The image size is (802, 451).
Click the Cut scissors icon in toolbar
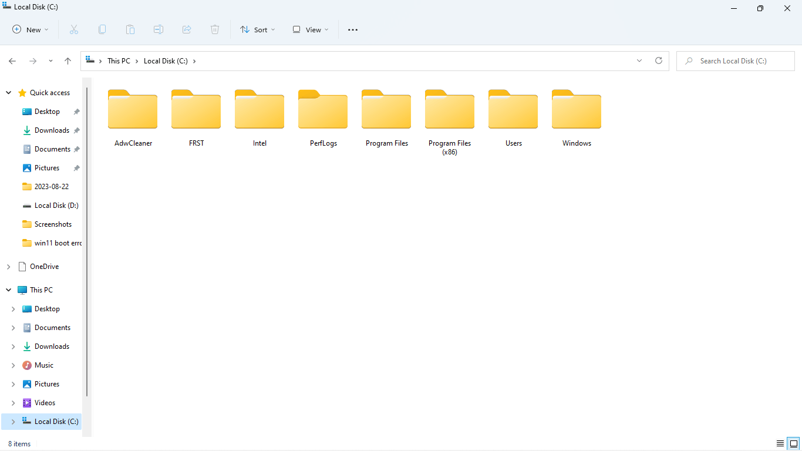pyautogui.click(x=73, y=29)
